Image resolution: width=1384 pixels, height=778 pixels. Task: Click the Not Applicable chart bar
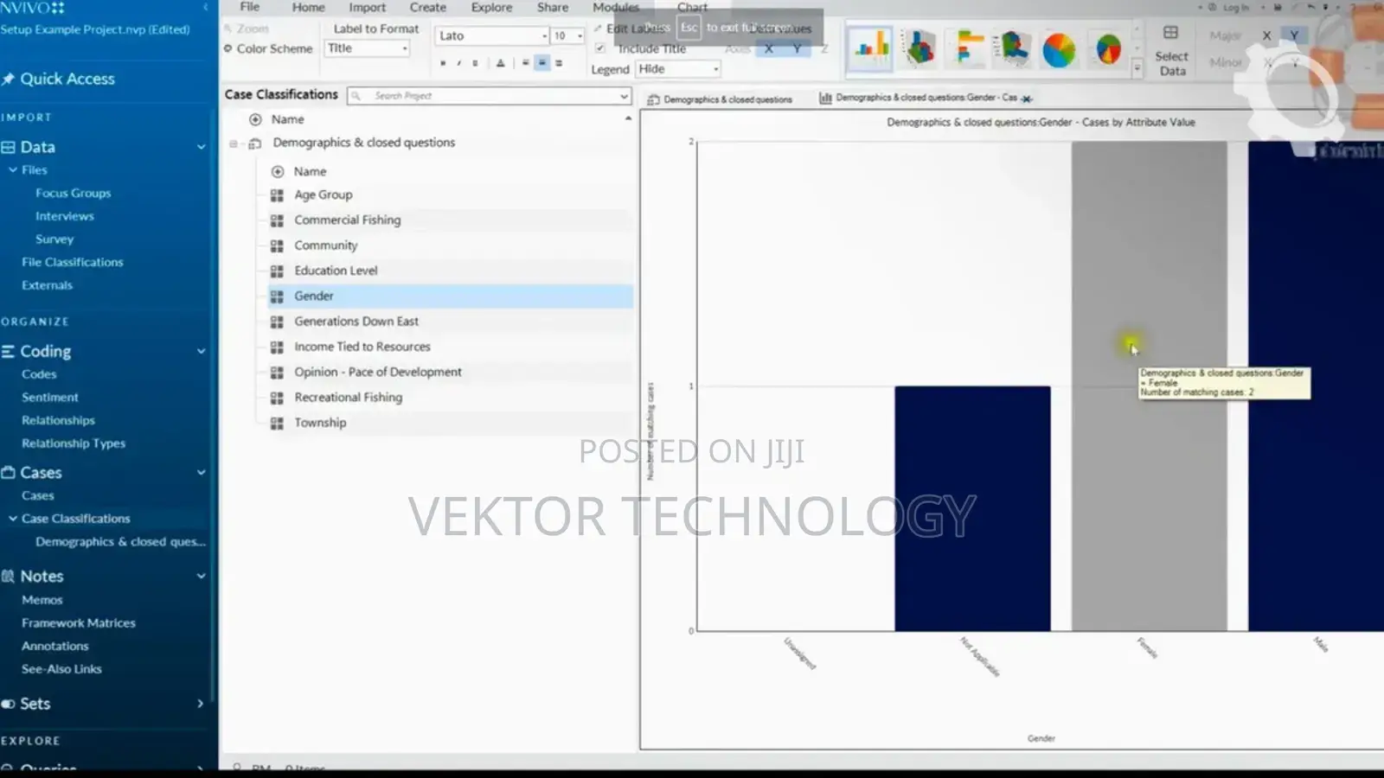tap(972, 508)
